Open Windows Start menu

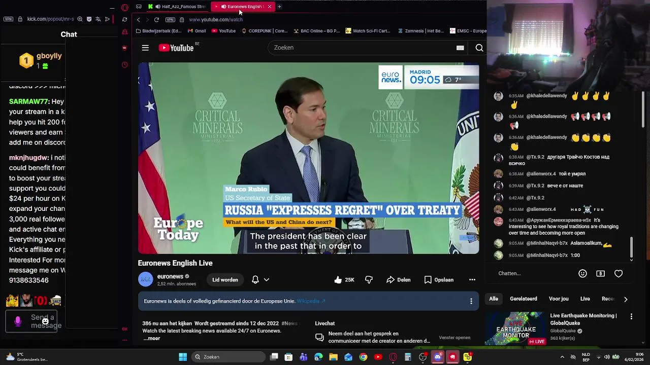pos(183,357)
